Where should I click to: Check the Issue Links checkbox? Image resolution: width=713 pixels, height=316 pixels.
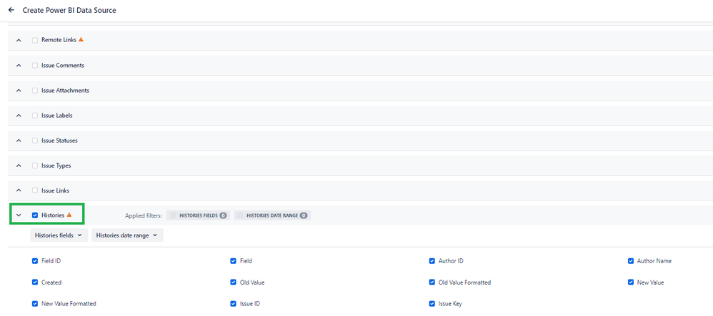point(35,190)
